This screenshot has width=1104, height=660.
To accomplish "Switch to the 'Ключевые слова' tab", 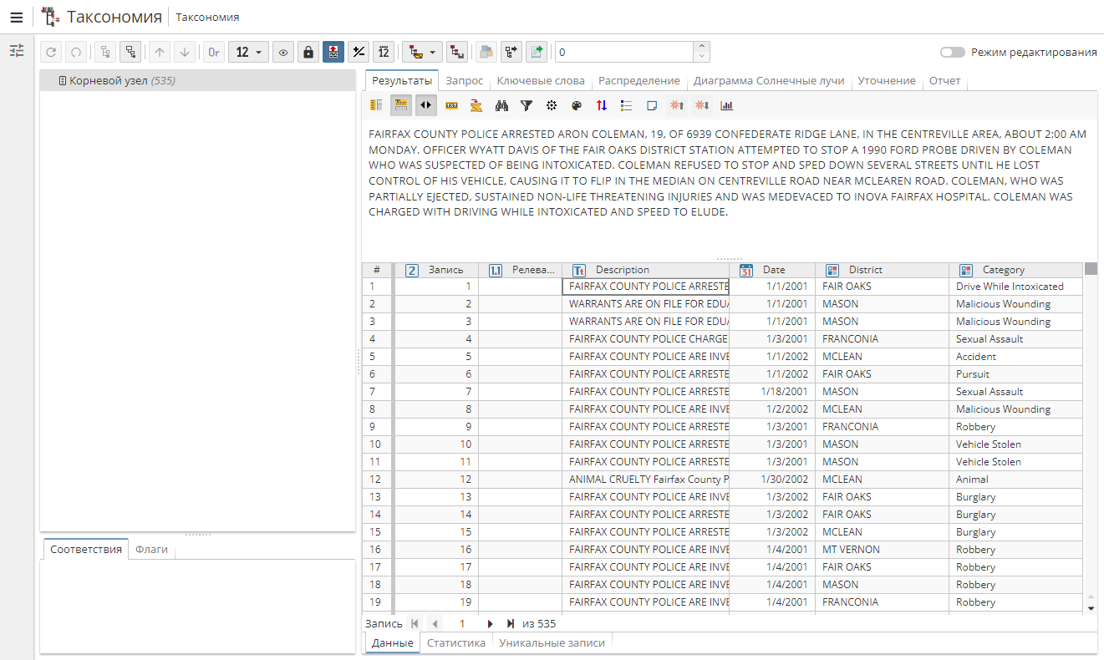I will point(541,81).
